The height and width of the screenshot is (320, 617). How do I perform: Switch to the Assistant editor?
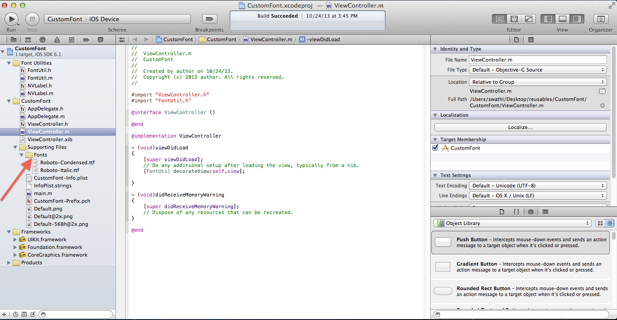514,19
